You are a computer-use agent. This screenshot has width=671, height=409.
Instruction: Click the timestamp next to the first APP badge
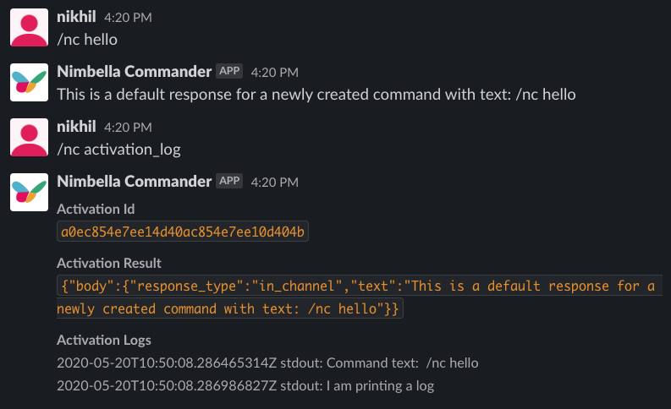pos(275,73)
